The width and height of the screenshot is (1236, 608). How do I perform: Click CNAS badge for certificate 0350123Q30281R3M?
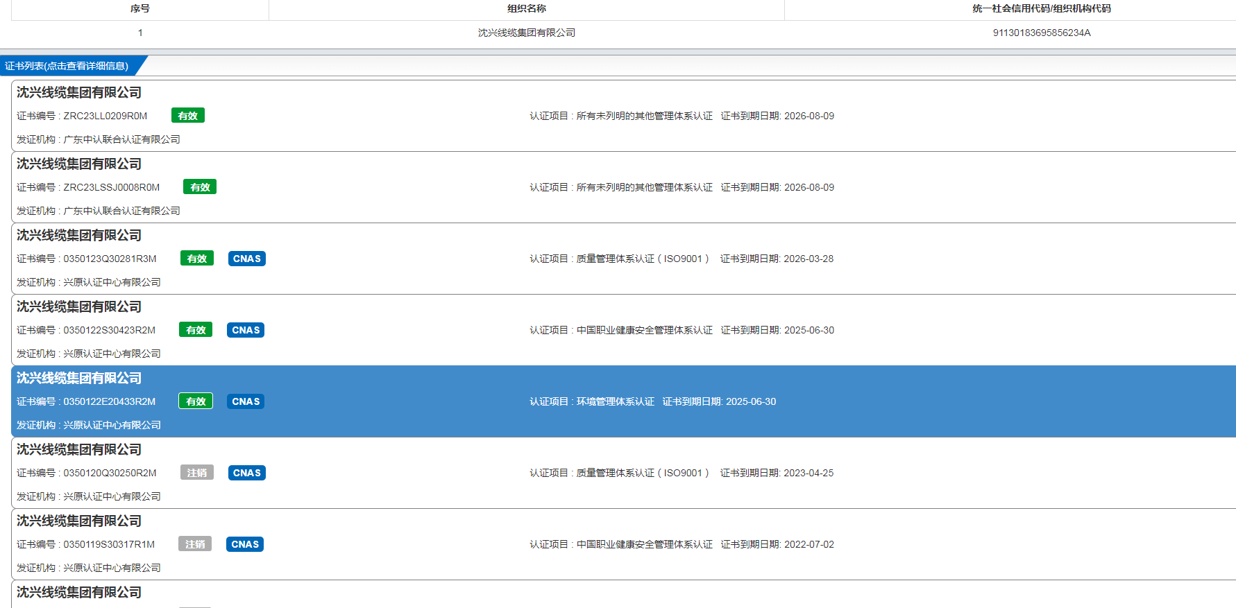(x=247, y=259)
